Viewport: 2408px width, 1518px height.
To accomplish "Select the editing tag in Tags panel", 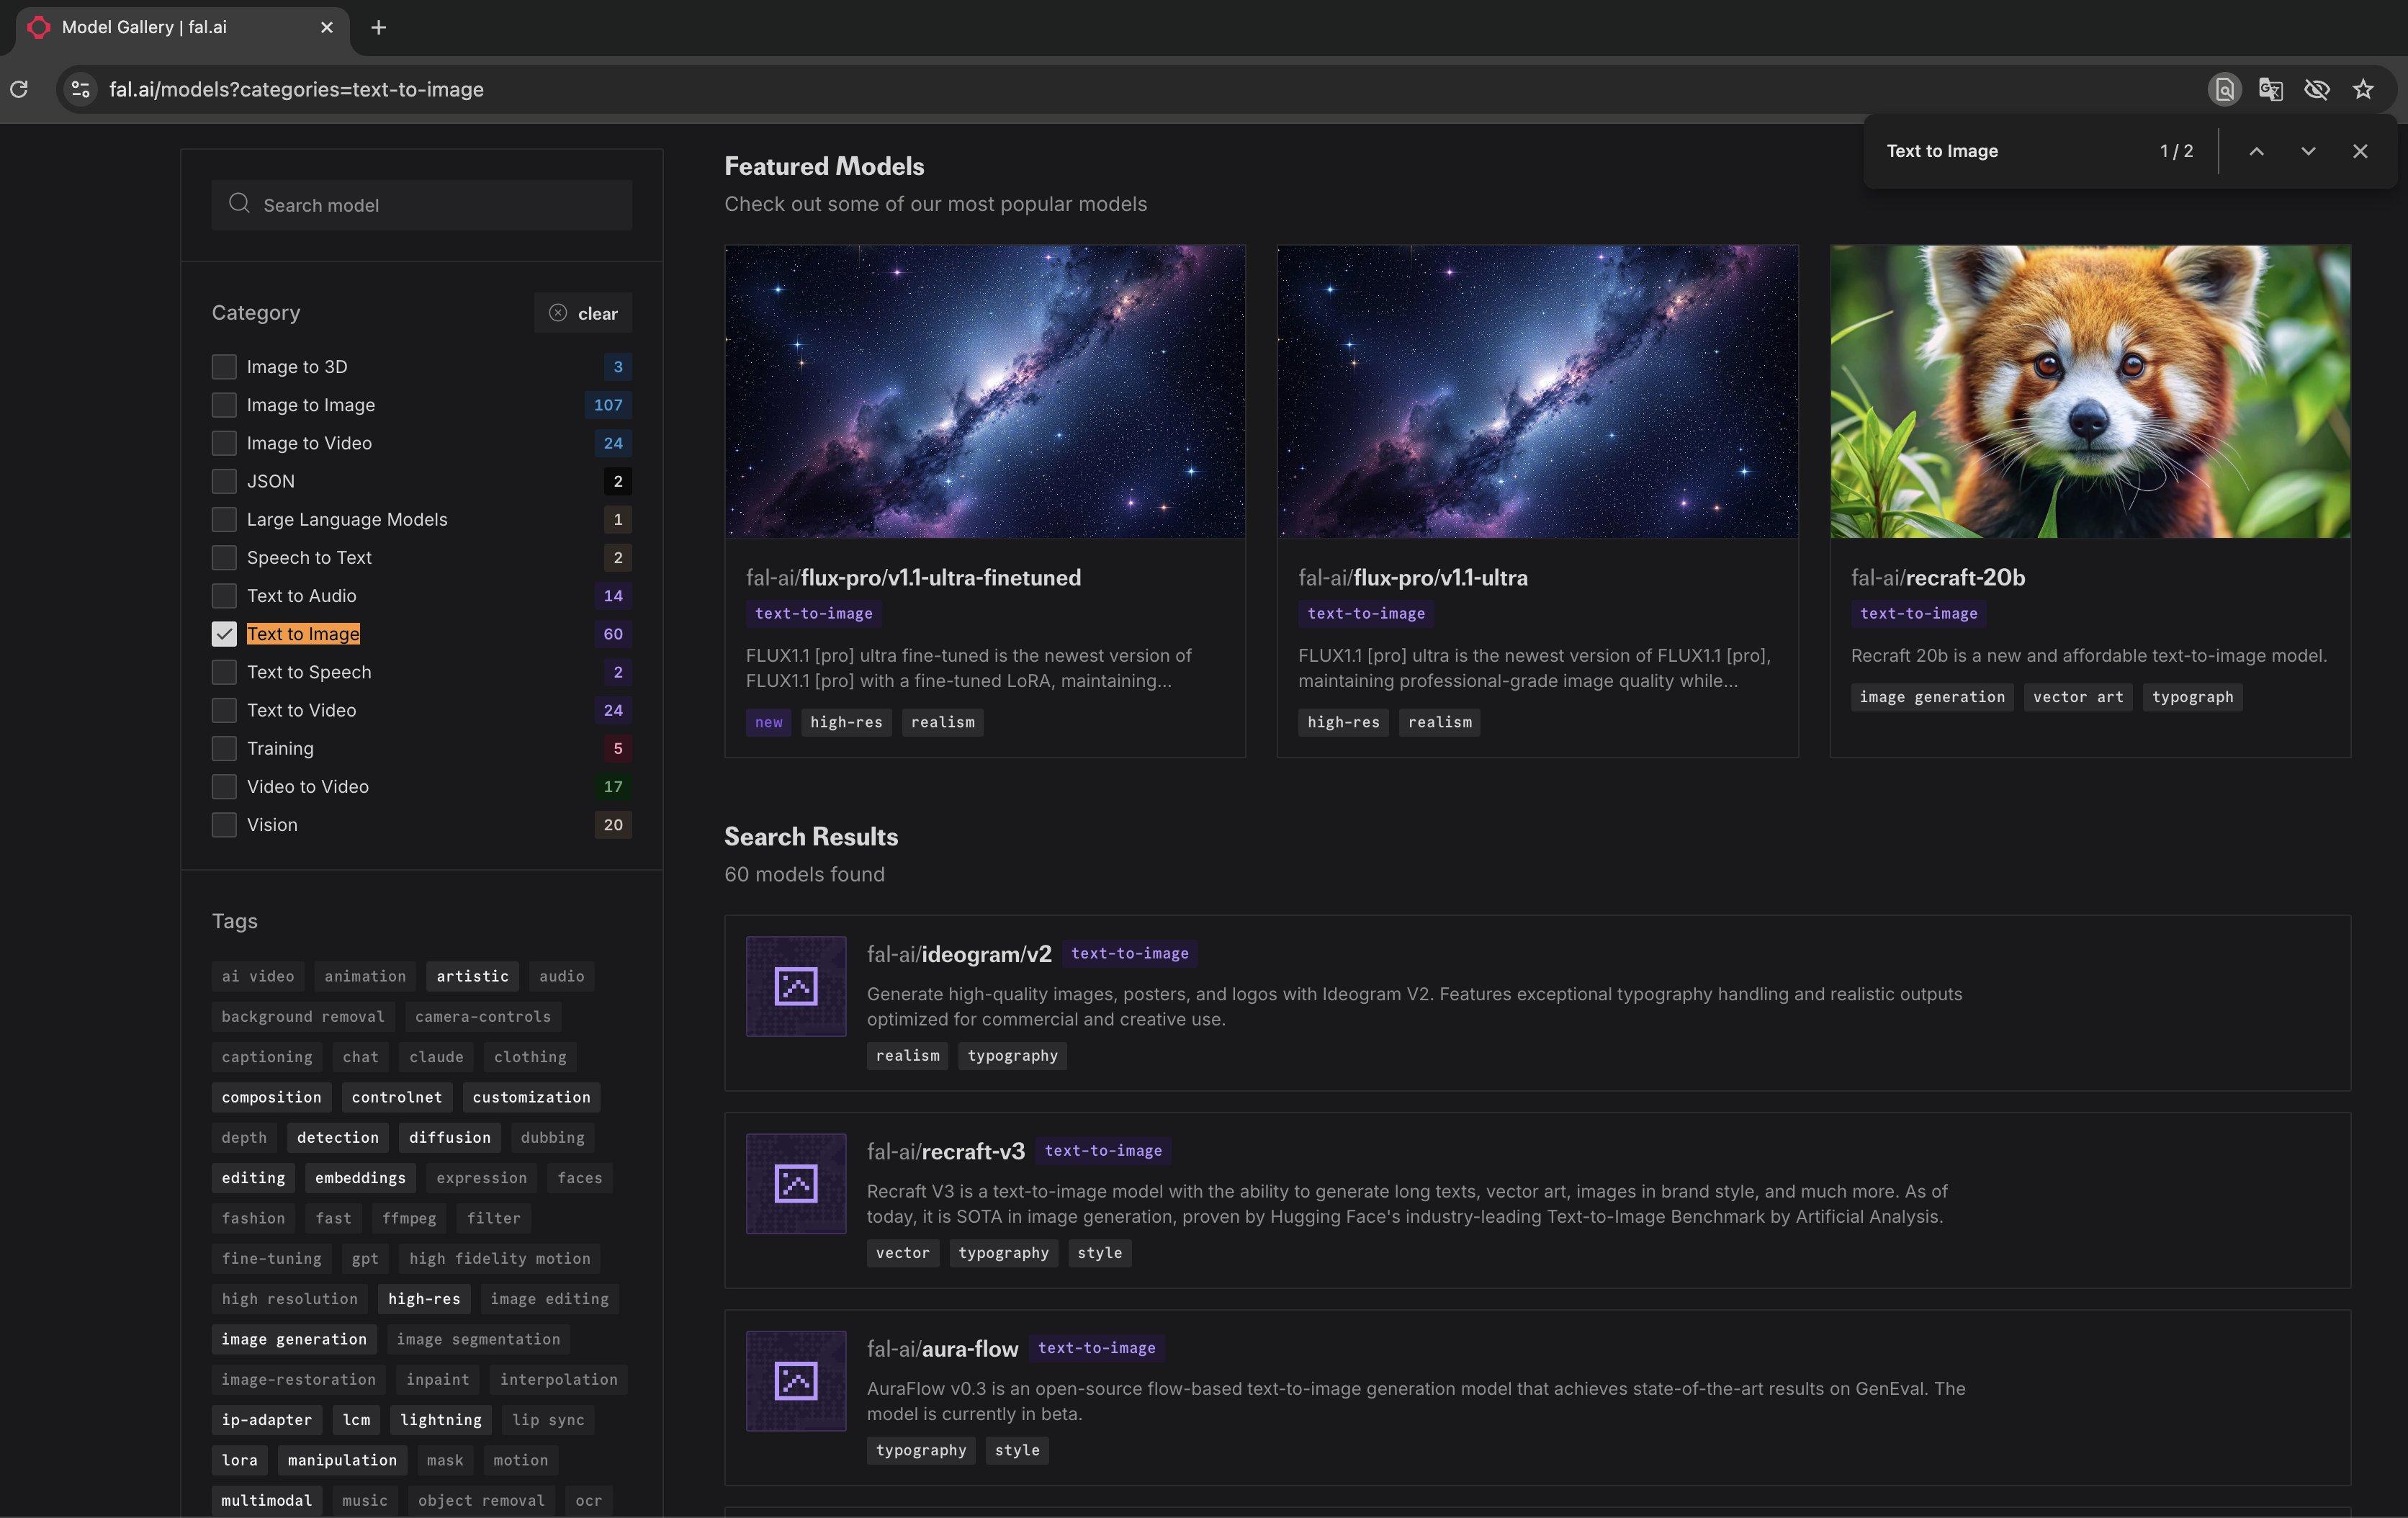I will coord(253,1178).
